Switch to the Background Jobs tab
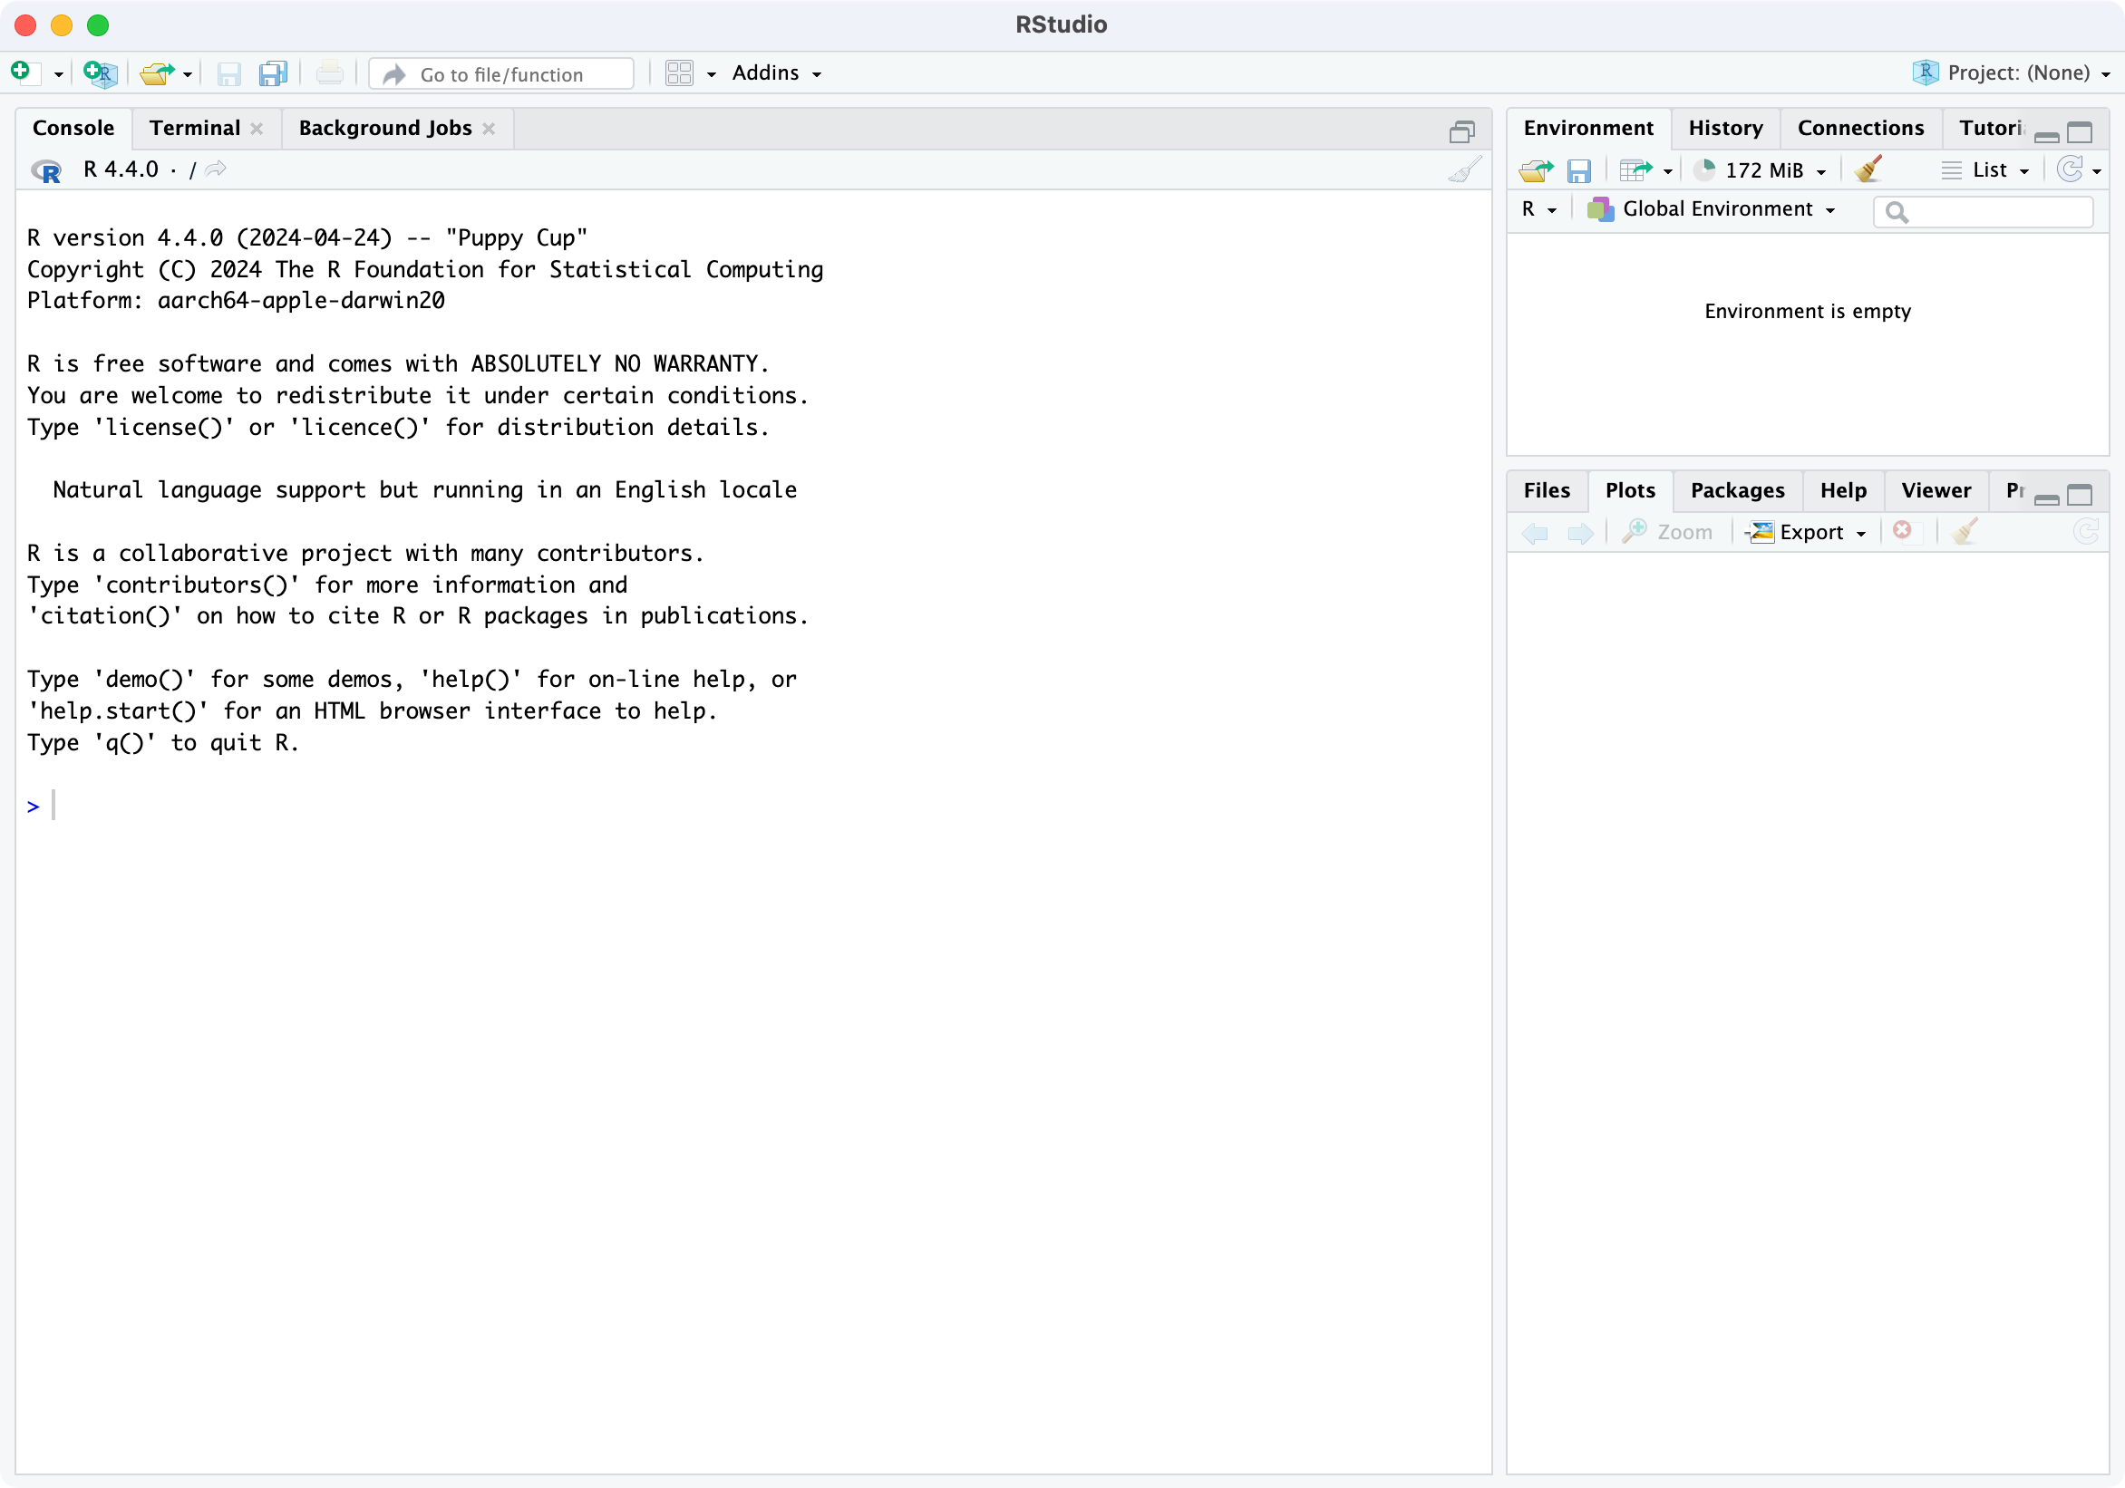 coord(385,128)
